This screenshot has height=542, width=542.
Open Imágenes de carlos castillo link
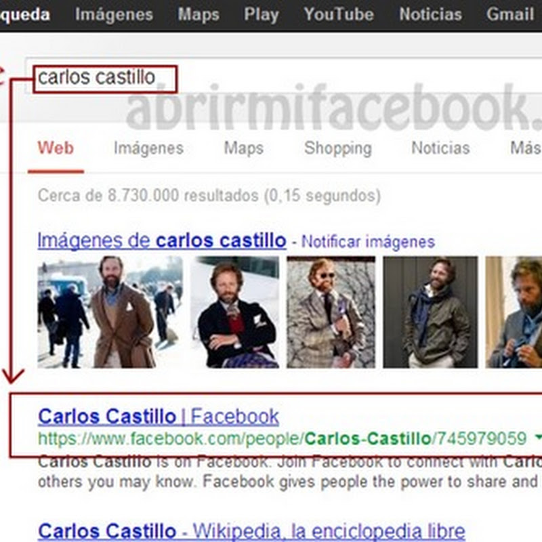click(x=162, y=241)
